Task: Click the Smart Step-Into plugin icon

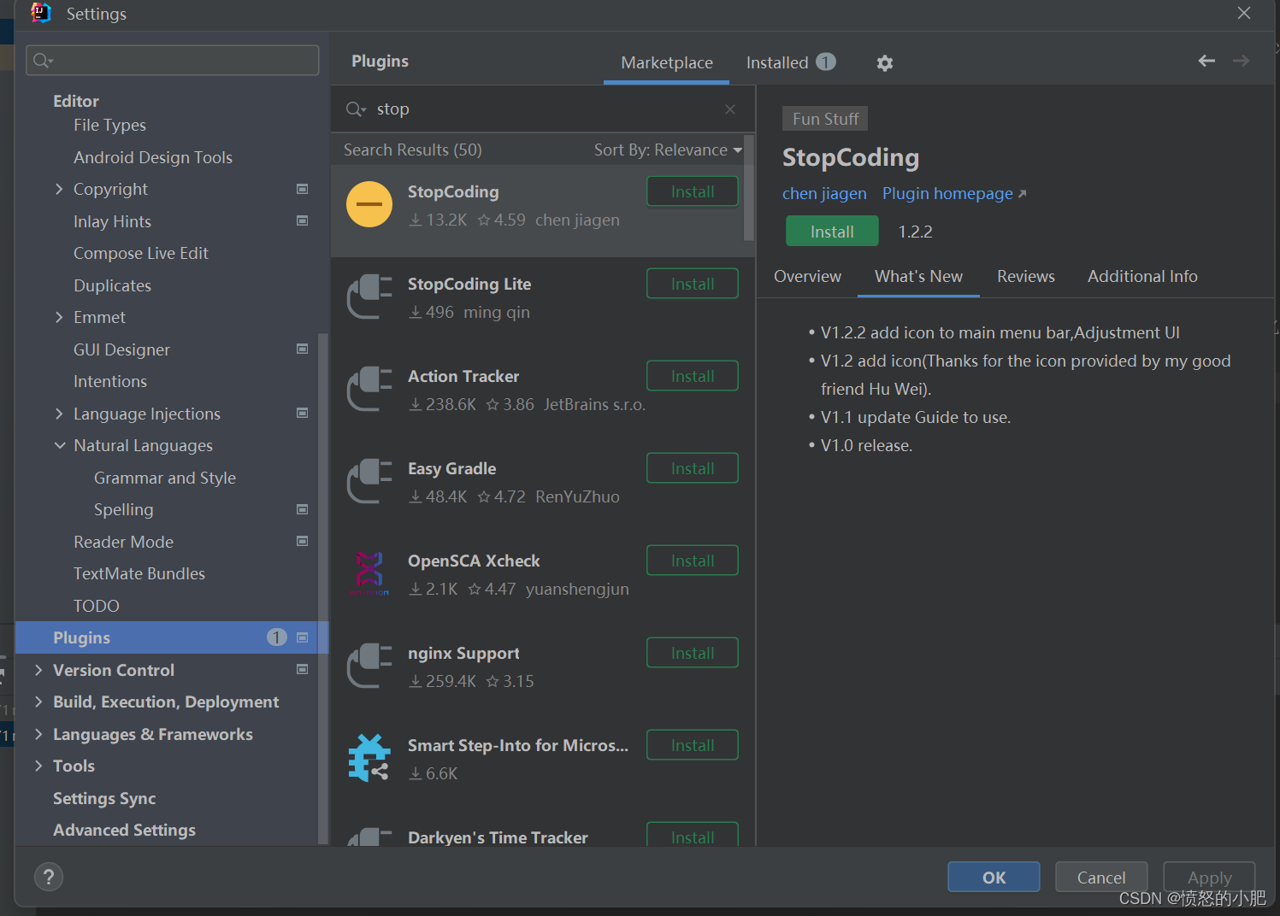Action: tap(369, 758)
